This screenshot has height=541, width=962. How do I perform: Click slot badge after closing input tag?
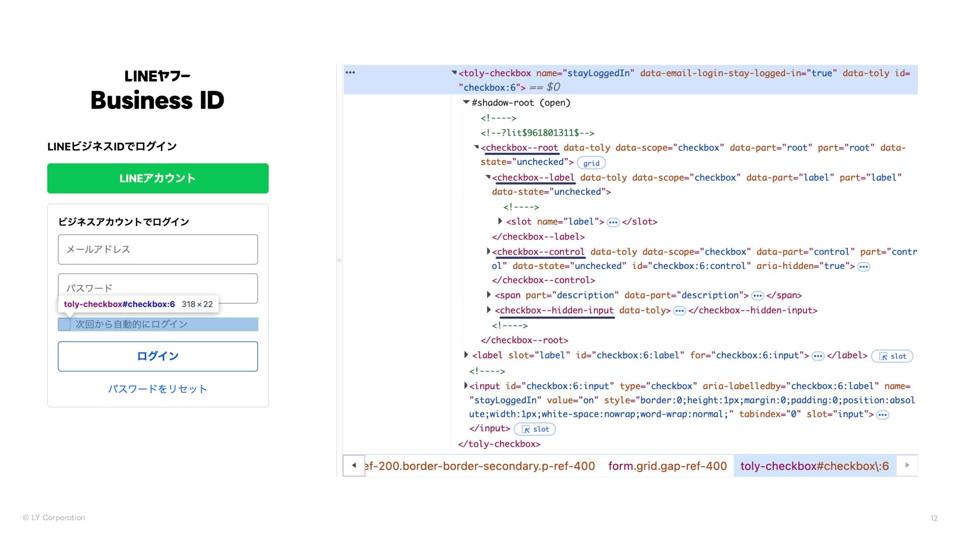click(x=535, y=429)
